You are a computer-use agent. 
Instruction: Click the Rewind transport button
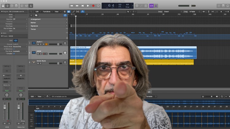pyautogui.click(x=71, y=6)
